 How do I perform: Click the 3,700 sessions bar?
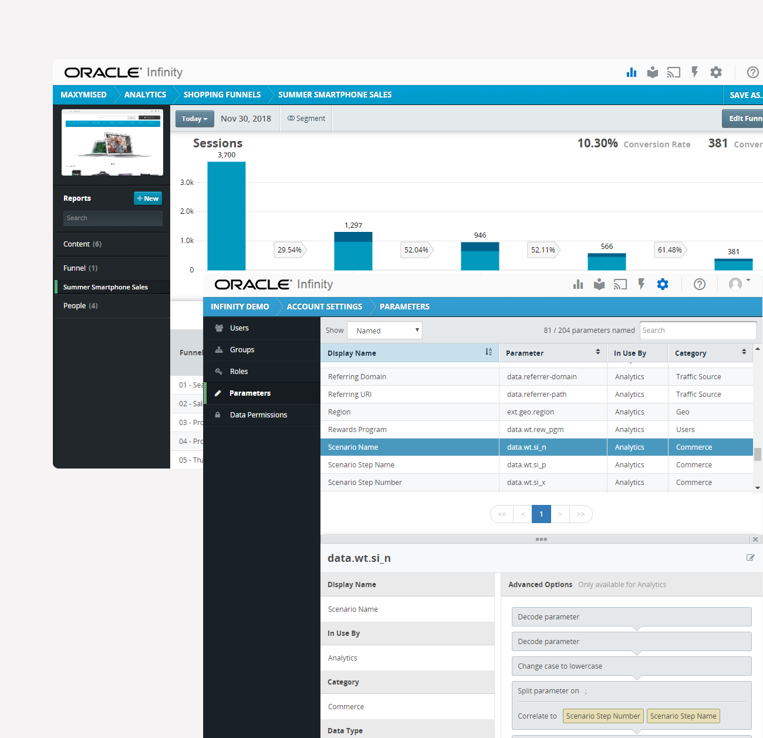click(227, 216)
